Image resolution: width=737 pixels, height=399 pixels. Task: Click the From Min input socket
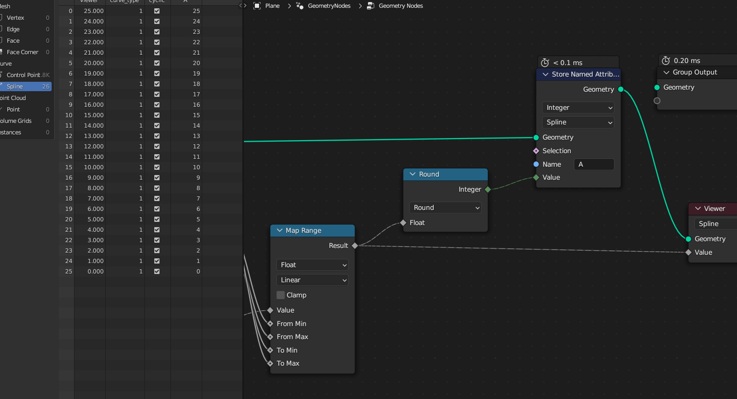tap(271, 324)
